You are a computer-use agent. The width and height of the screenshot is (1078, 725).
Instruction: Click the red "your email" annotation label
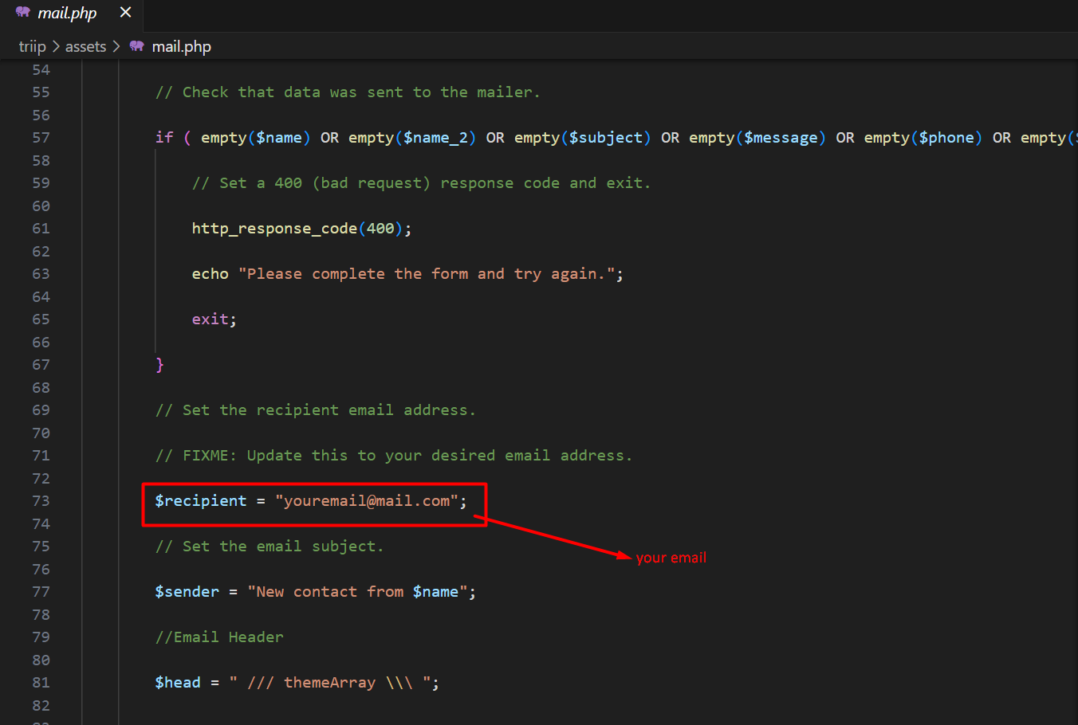pos(671,558)
